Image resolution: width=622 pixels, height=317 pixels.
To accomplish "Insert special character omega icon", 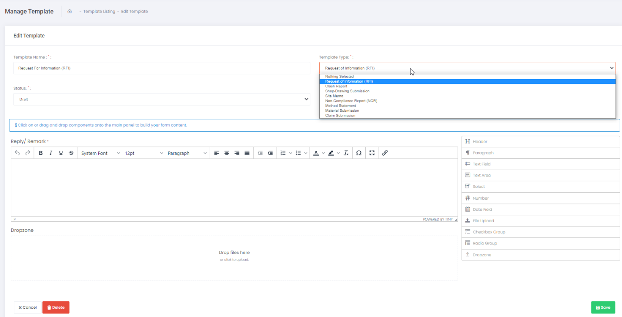I will [x=359, y=153].
